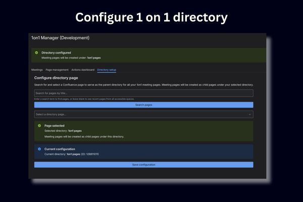Click the 1on1 Manager (Development) title
303x202 pixels.
pyautogui.click(x=60, y=38)
